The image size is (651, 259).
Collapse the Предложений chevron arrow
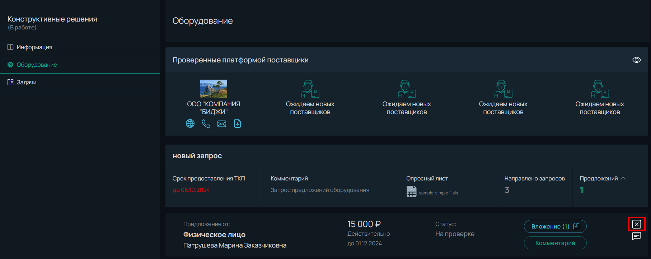pos(623,178)
